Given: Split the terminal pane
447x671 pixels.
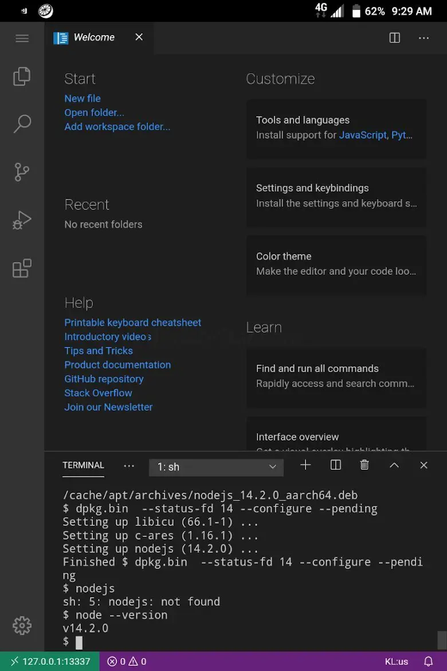Looking at the screenshot, I should pyautogui.click(x=336, y=465).
